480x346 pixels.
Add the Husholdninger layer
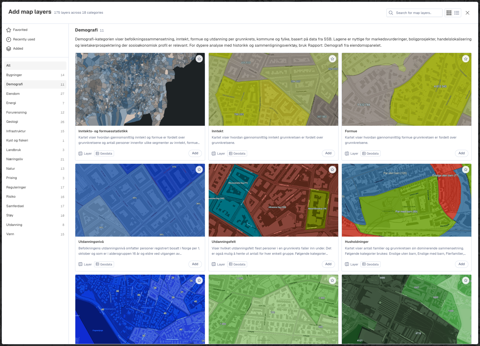462,264
